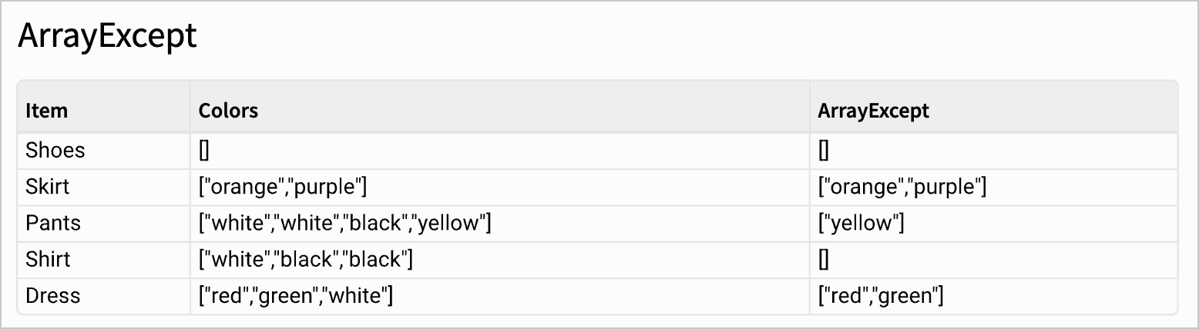
Task: Click the ArrayExcept page title heading
Action: (107, 36)
